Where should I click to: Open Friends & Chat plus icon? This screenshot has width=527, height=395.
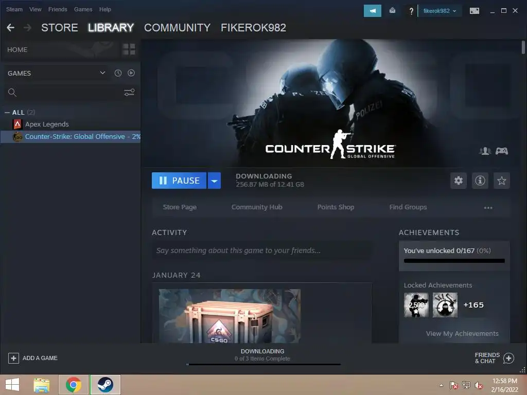pyautogui.click(x=508, y=358)
